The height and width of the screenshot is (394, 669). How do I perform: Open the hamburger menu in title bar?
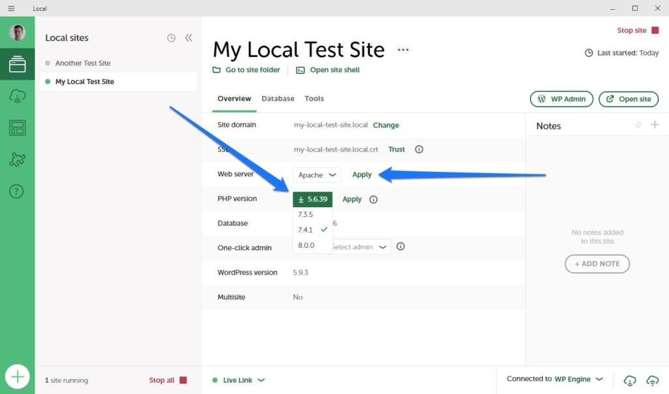click(11, 8)
